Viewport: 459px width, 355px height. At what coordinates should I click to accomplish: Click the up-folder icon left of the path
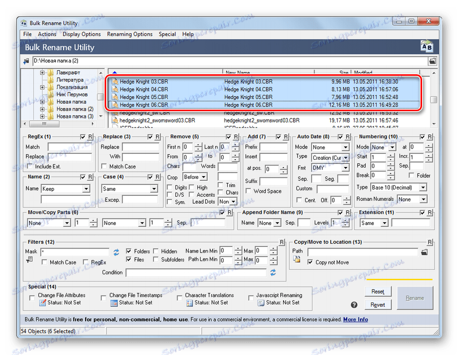tap(26, 61)
